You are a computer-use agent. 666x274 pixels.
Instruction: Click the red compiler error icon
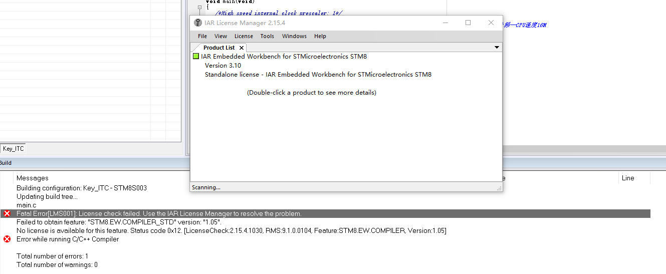click(7, 239)
